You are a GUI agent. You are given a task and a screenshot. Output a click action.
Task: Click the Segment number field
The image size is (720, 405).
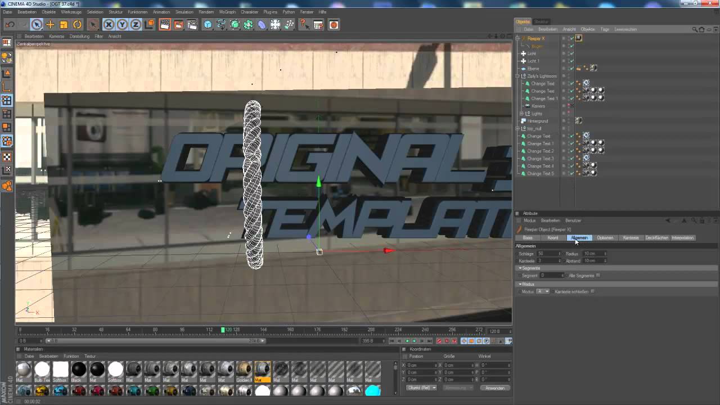tap(552, 276)
